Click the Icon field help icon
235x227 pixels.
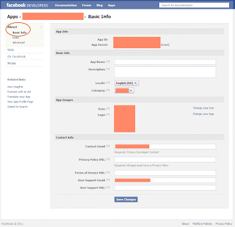coord(108,109)
